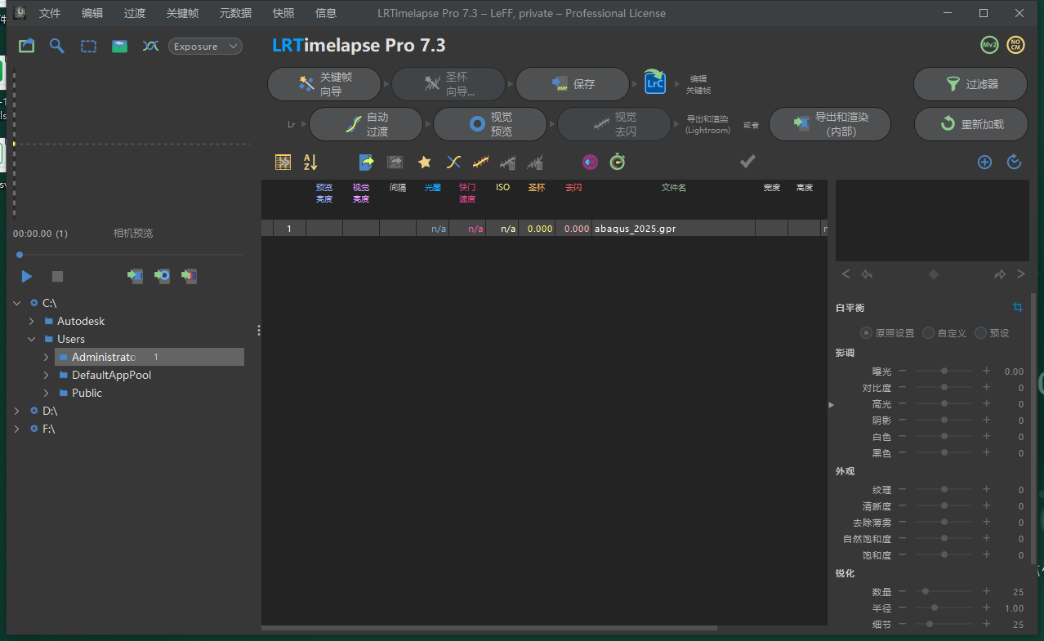Collapse the C:\ drive node
This screenshot has width=1044, height=641.
(17, 303)
